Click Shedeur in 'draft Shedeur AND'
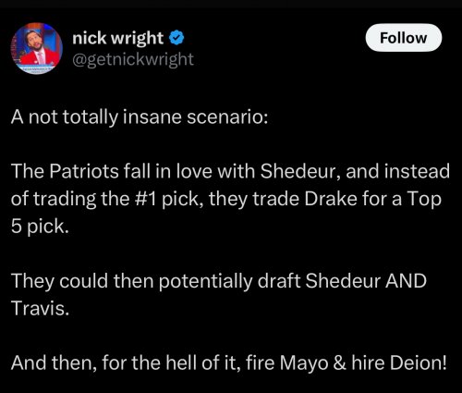This screenshot has width=462, height=393. 343,281
